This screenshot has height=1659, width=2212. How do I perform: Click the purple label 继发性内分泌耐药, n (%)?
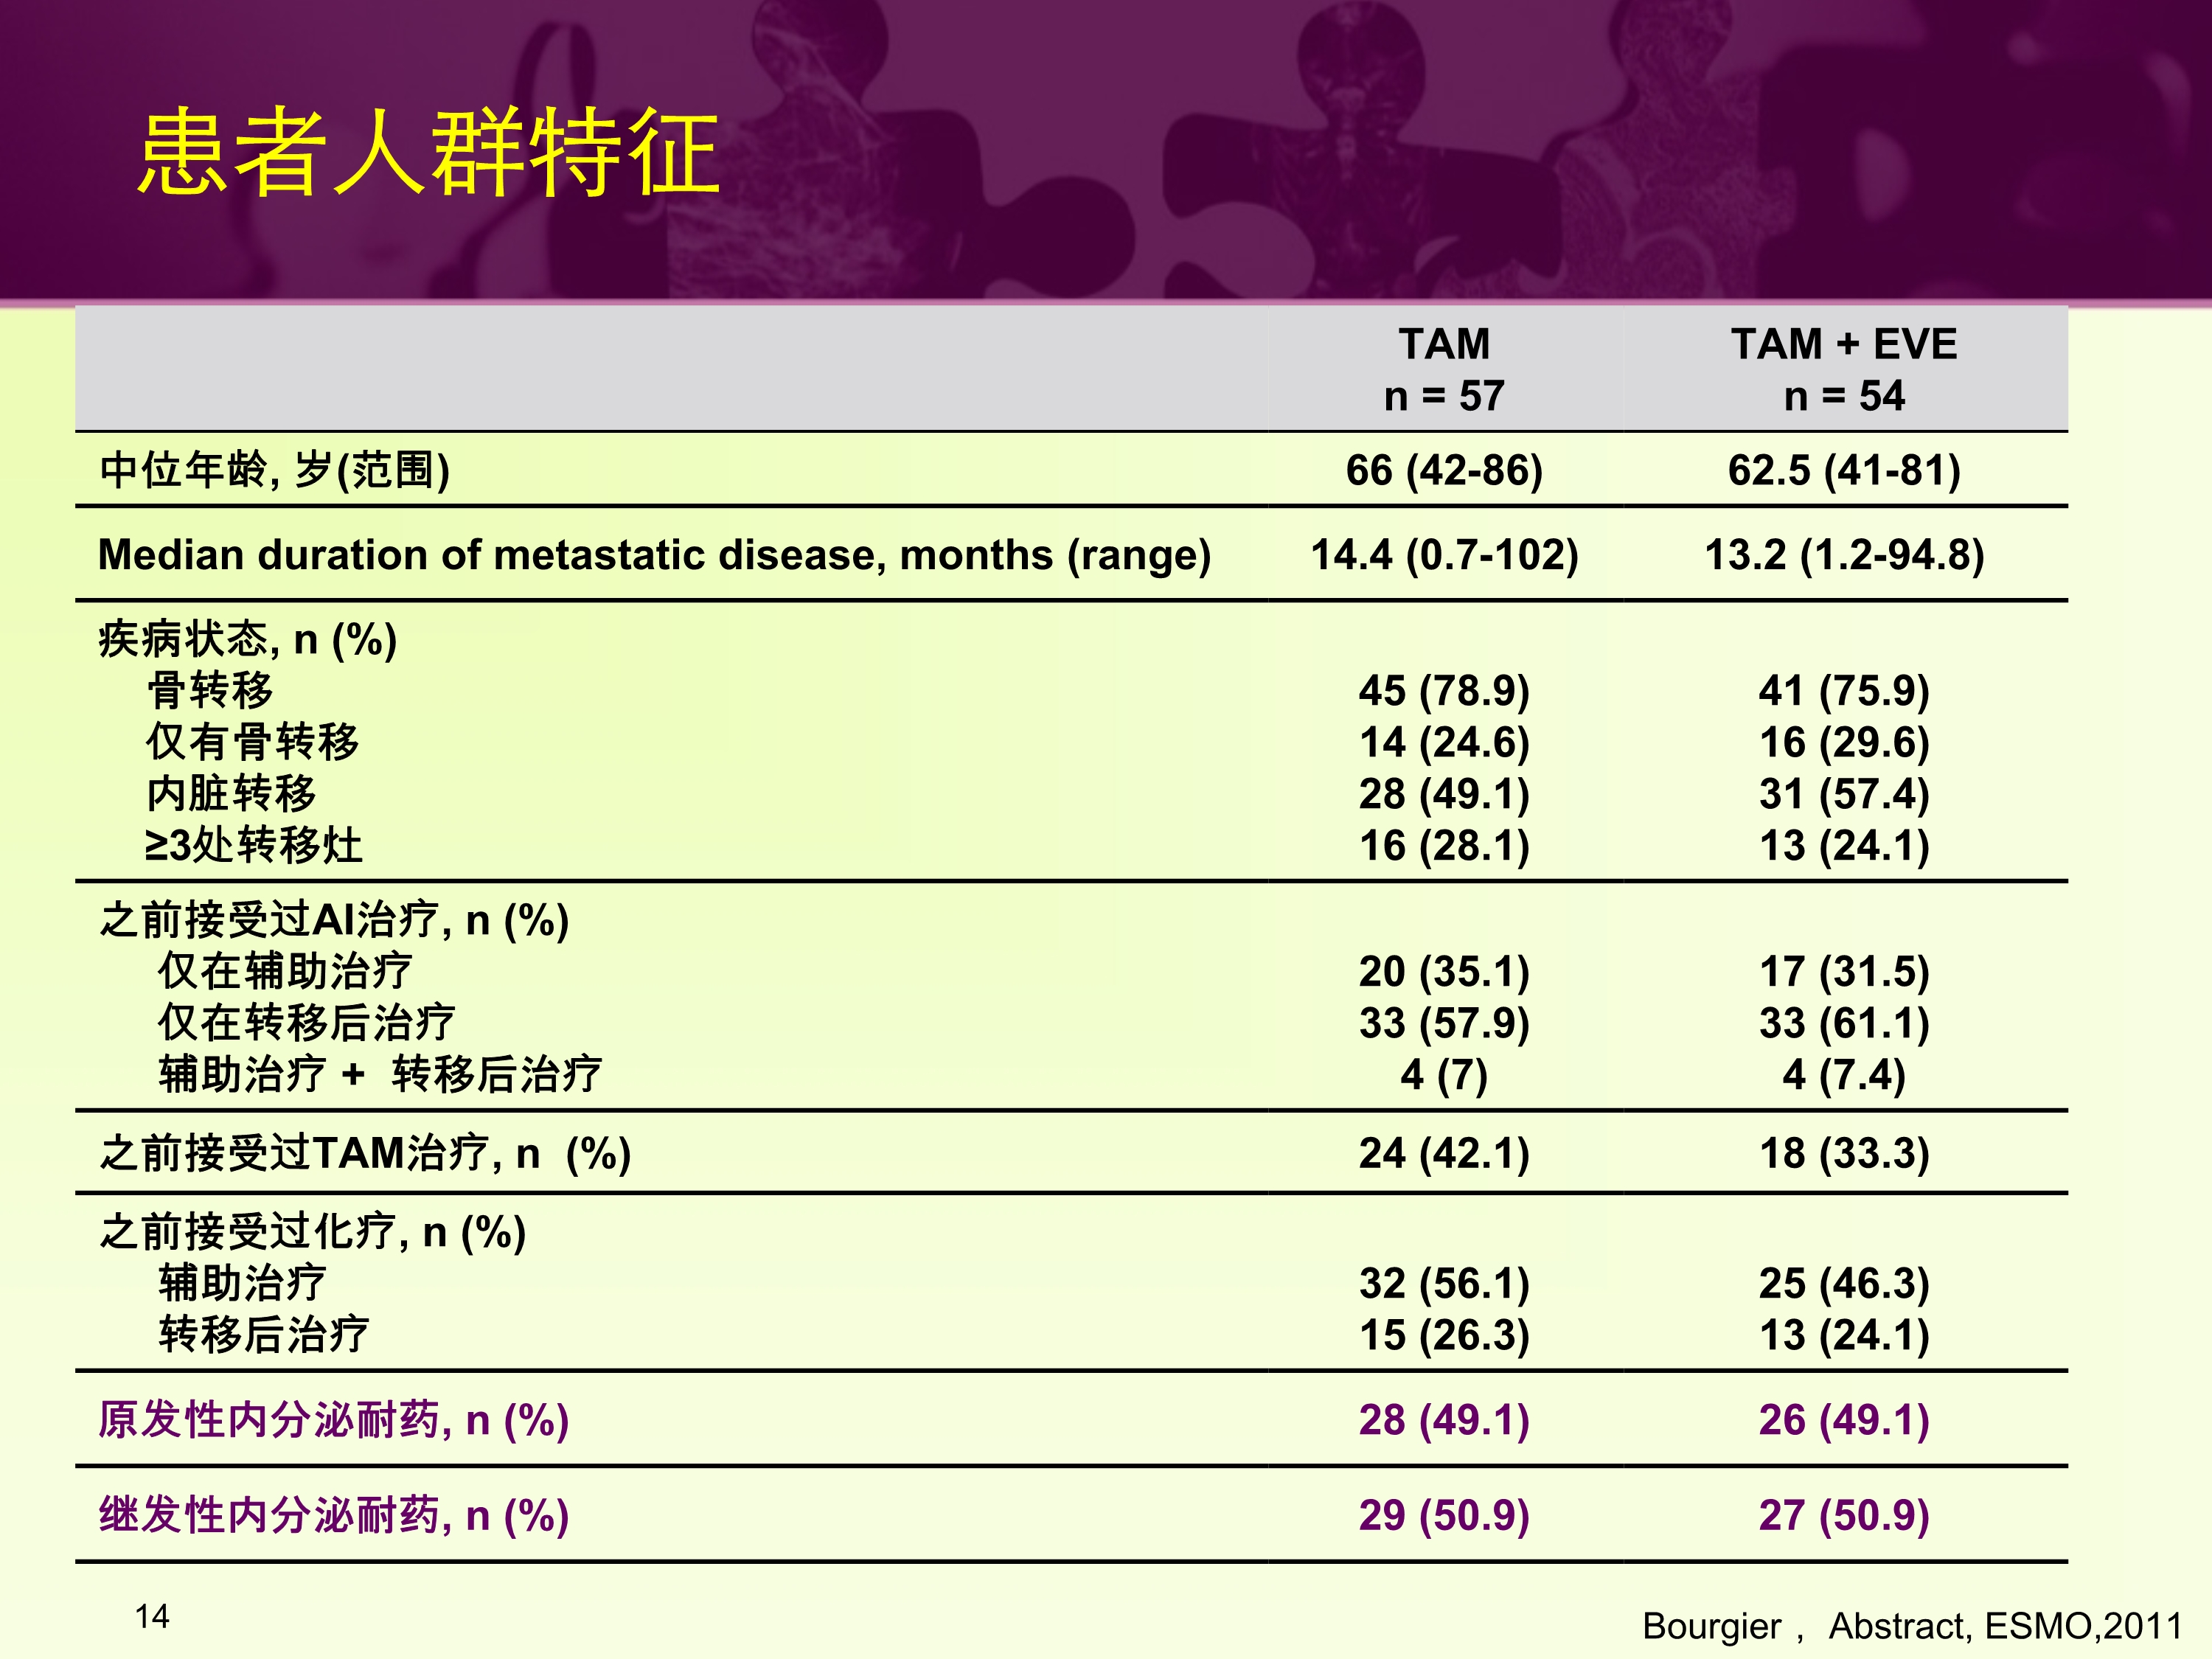(334, 1515)
